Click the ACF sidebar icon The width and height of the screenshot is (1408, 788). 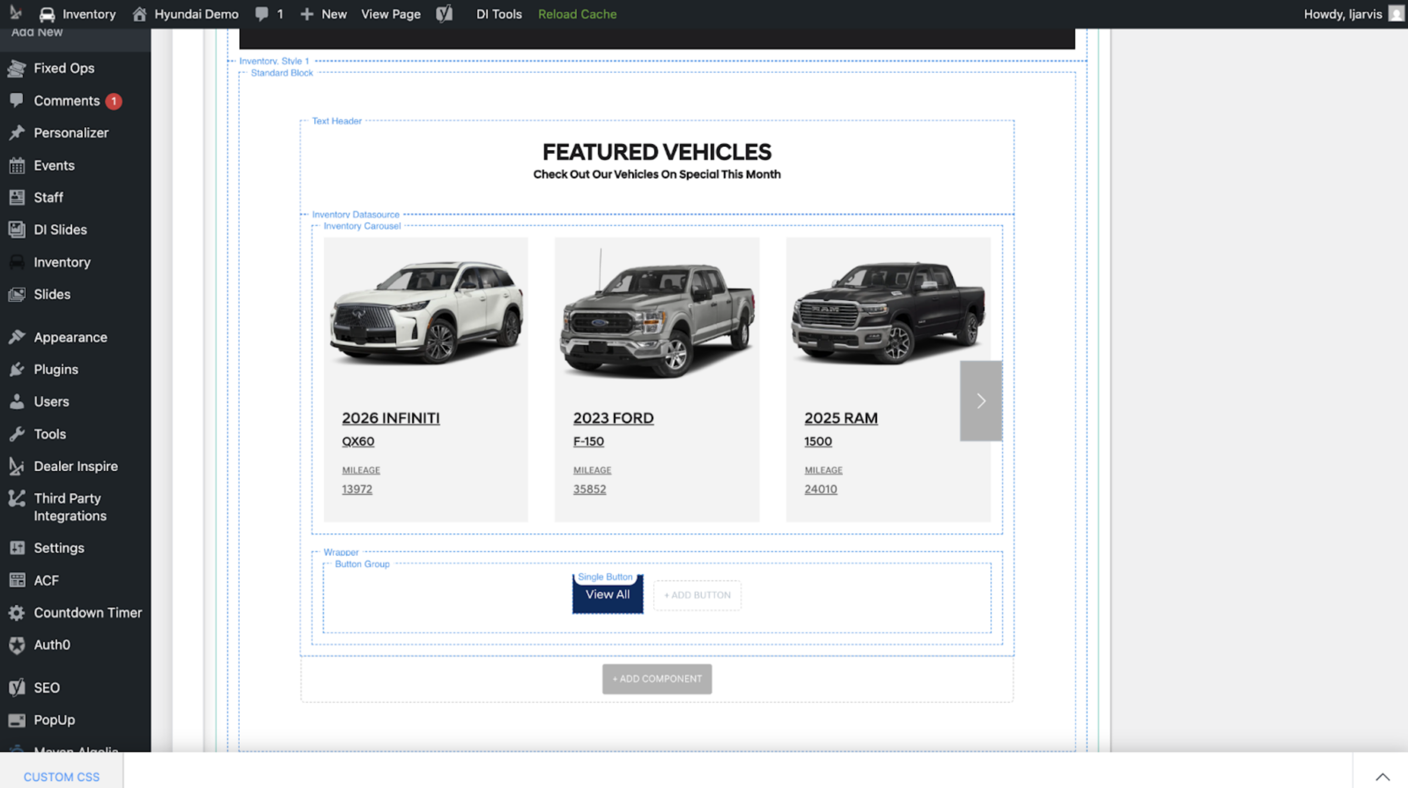coord(16,580)
